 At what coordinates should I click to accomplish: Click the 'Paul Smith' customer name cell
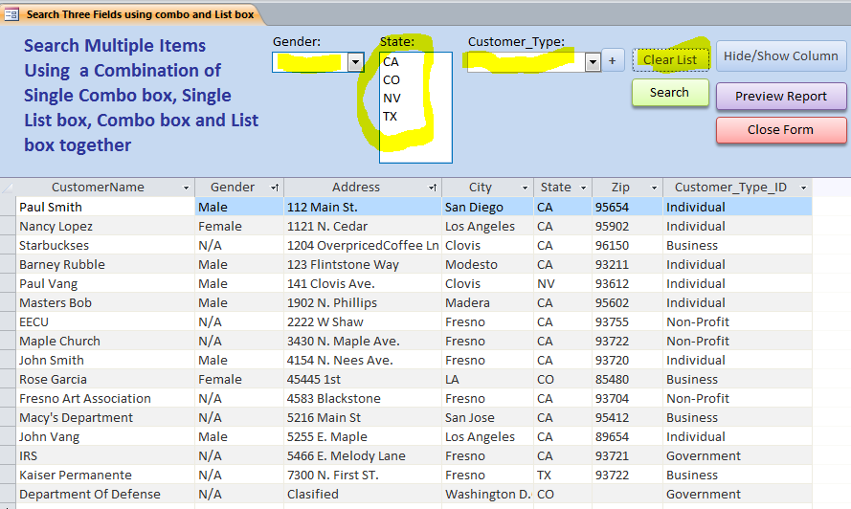(x=105, y=207)
